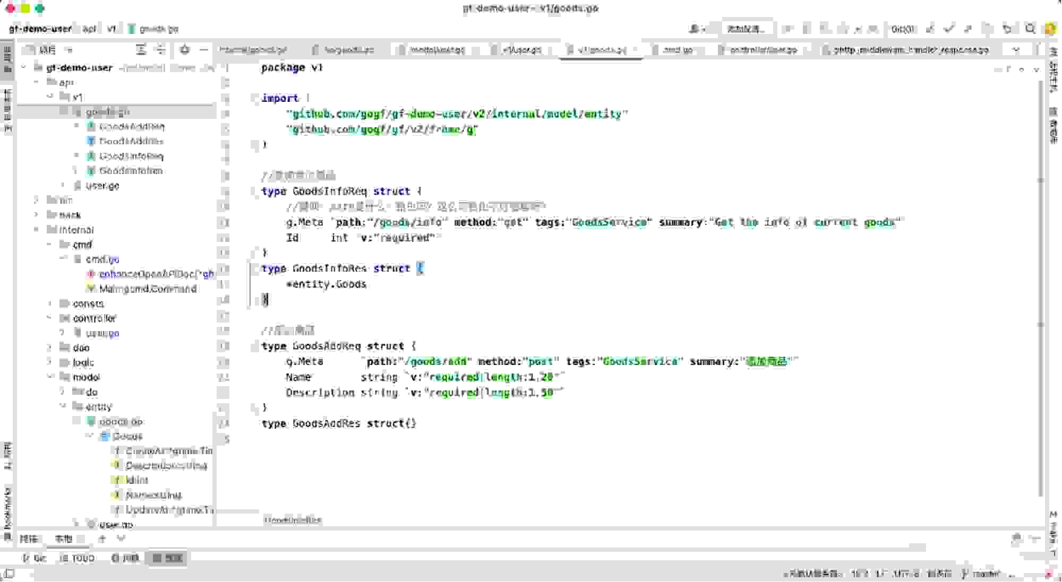Viewport: 1062px width, 582px height.
Task: Click the fold marker beside import
Action: pyautogui.click(x=253, y=98)
